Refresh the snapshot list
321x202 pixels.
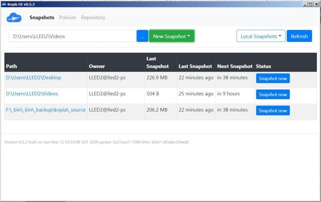tap(299, 36)
